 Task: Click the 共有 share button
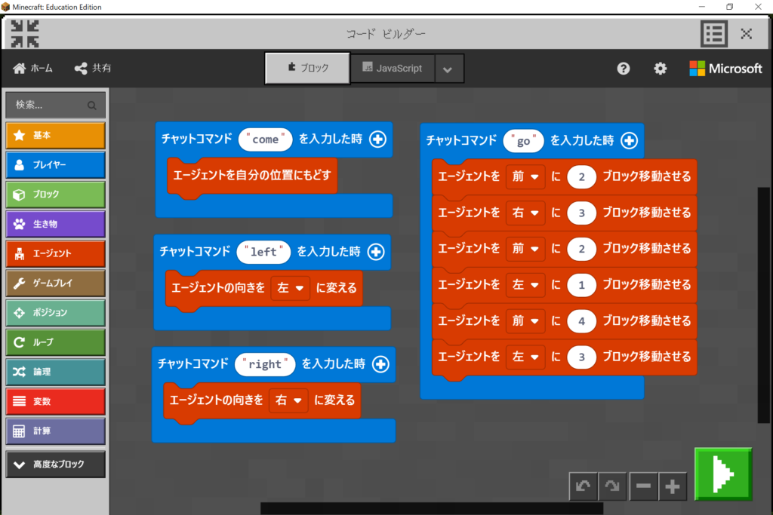tap(93, 69)
